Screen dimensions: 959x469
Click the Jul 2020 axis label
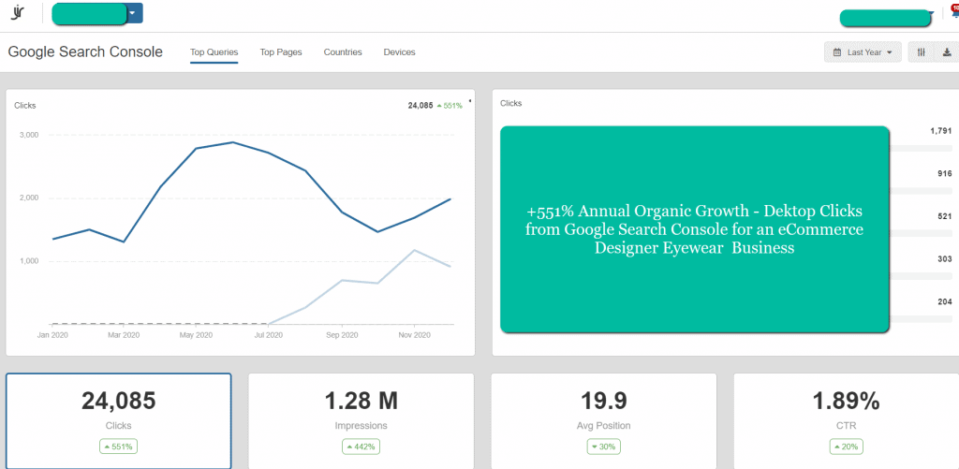tap(268, 335)
